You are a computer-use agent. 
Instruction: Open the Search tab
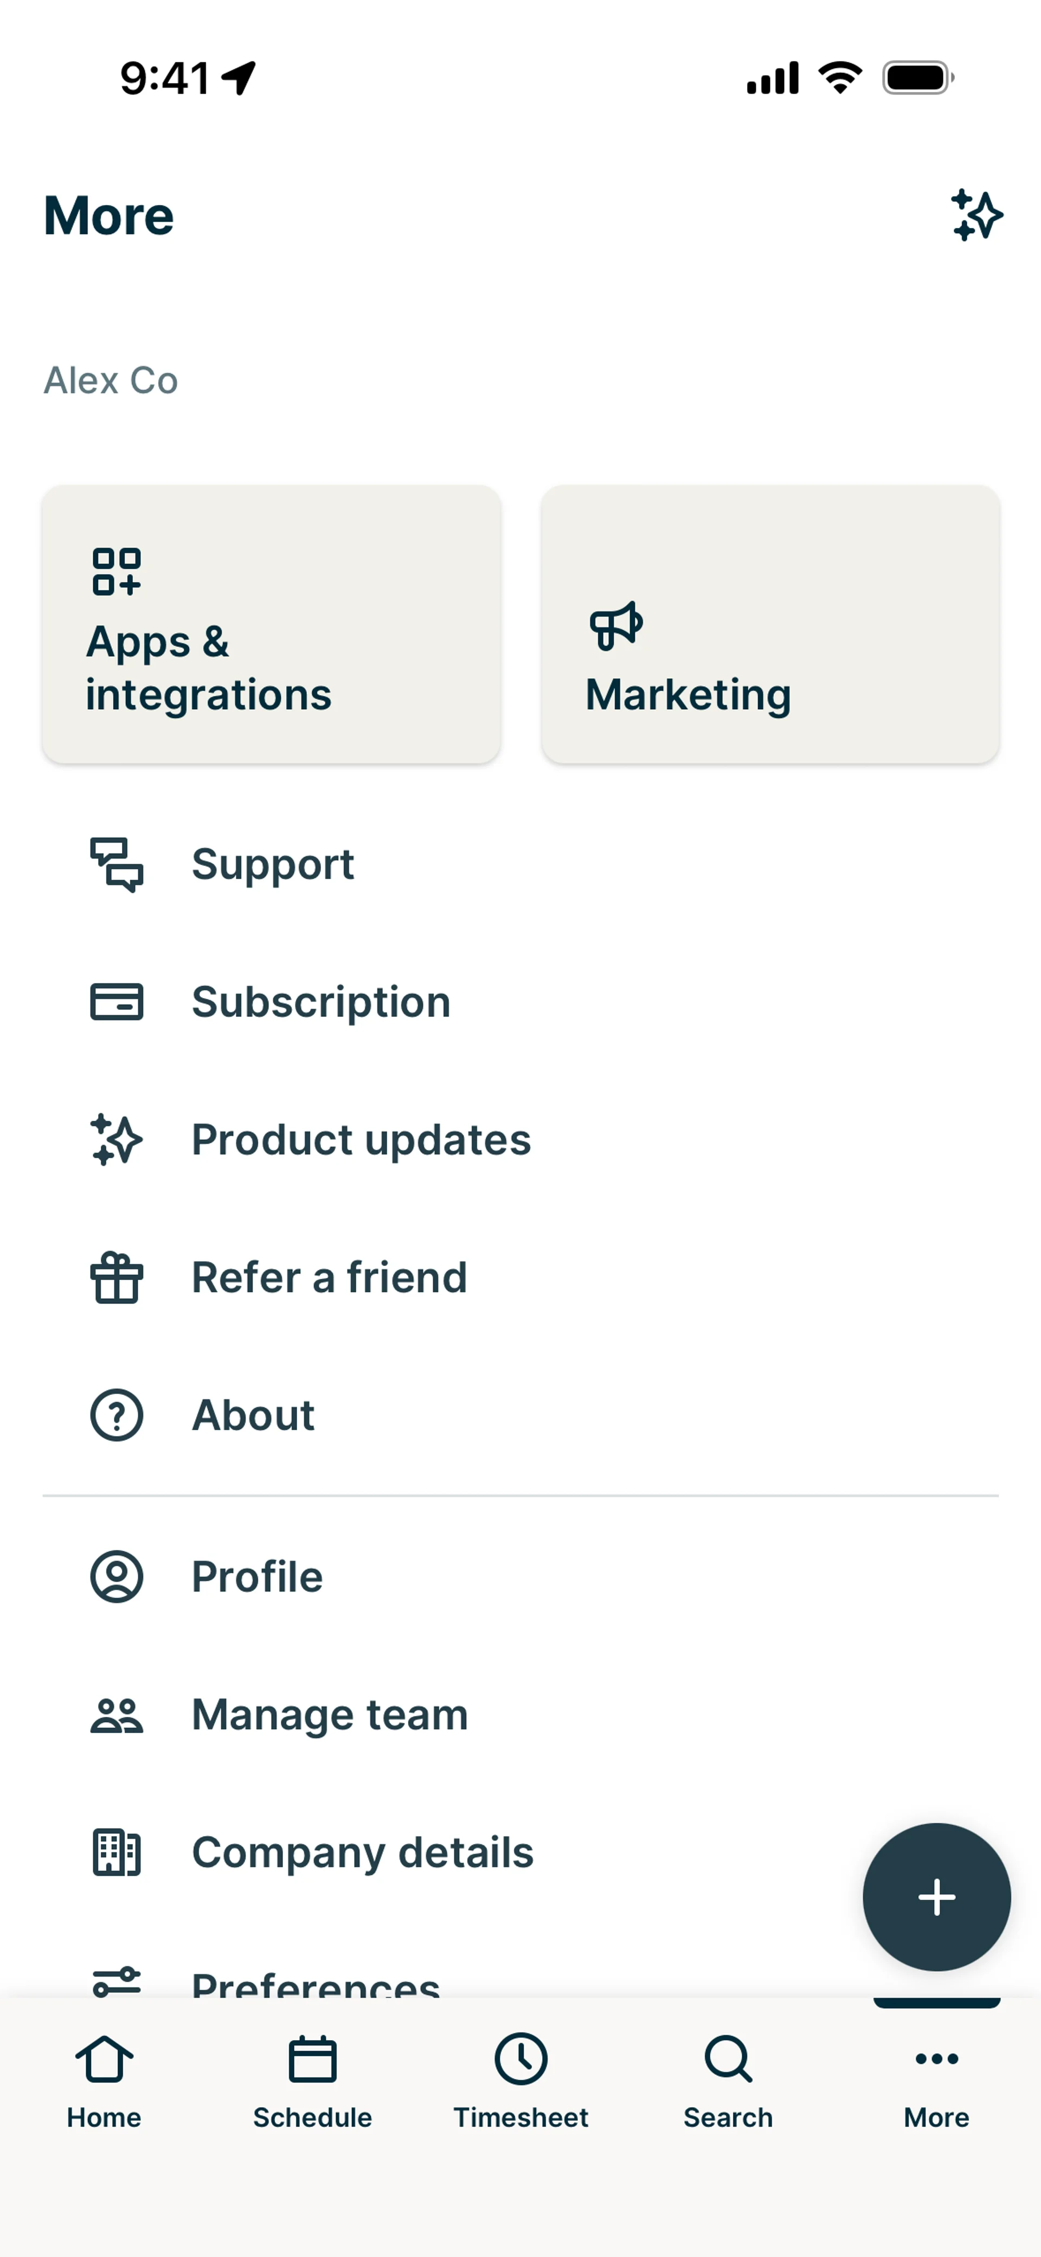click(728, 2082)
